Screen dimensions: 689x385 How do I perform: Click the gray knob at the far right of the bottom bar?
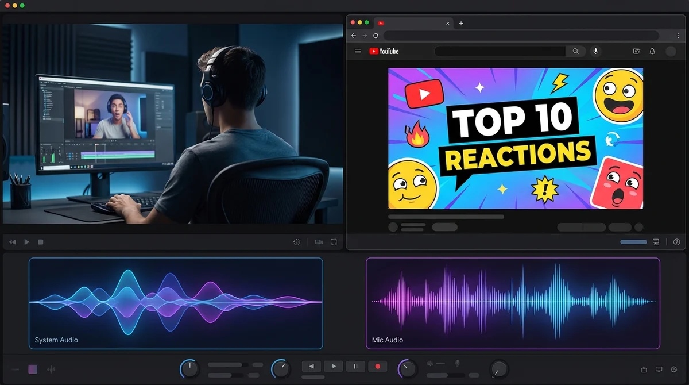pyautogui.click(x=499, y=369)
